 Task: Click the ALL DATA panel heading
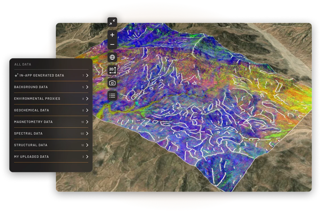click(x=23, y=64)
